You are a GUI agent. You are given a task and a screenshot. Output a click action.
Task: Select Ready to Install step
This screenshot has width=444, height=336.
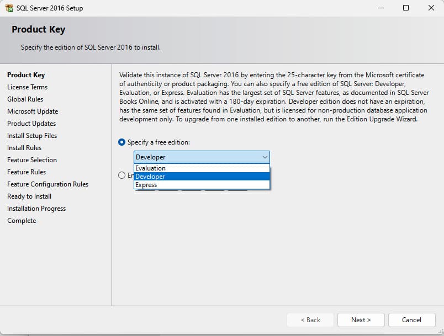(29, 196)
